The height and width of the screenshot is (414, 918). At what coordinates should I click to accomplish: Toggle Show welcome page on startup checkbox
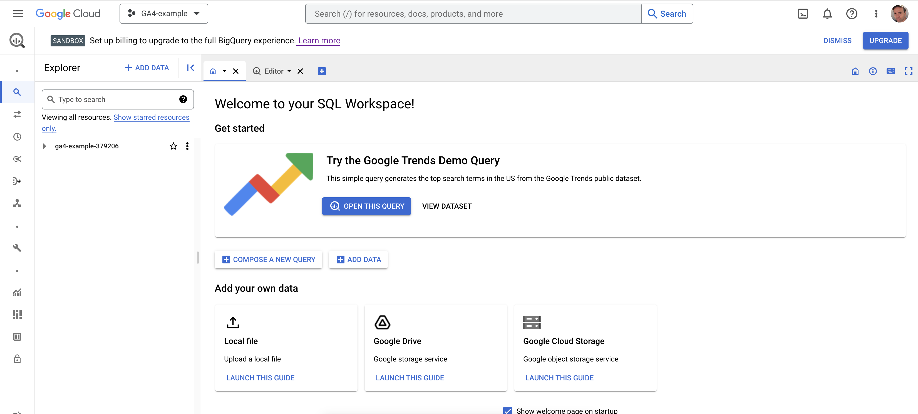(507, 410)
